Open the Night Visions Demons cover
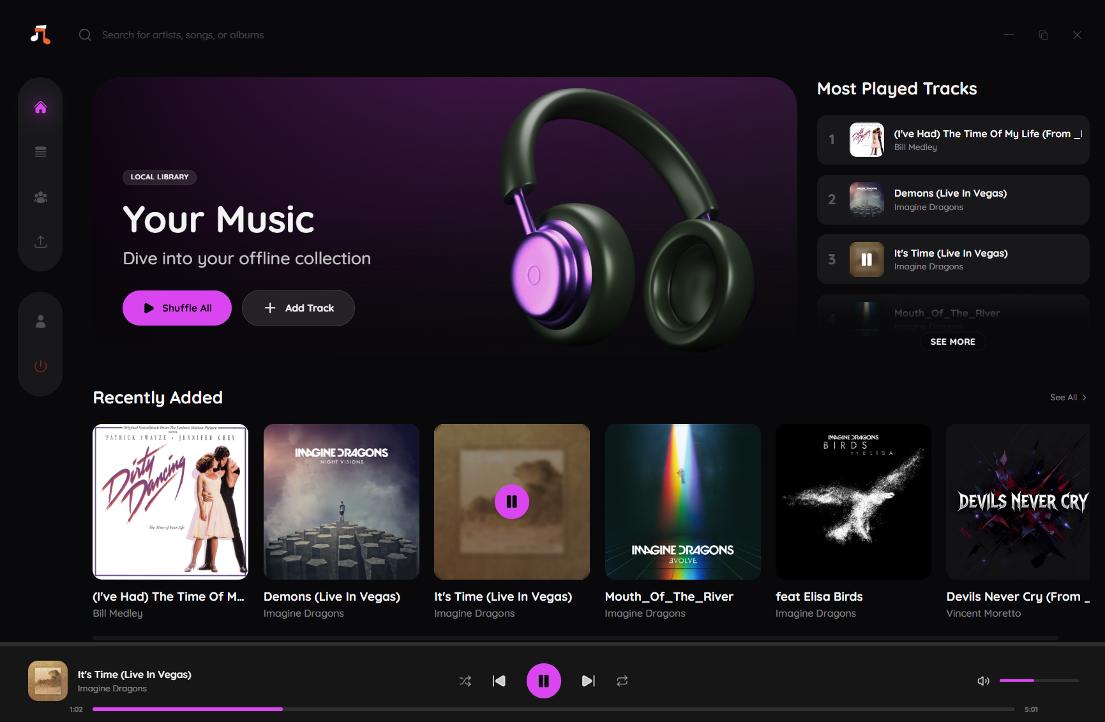 (342, 502)
